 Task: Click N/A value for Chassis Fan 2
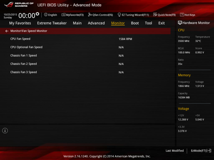click(x=121, y=64)
